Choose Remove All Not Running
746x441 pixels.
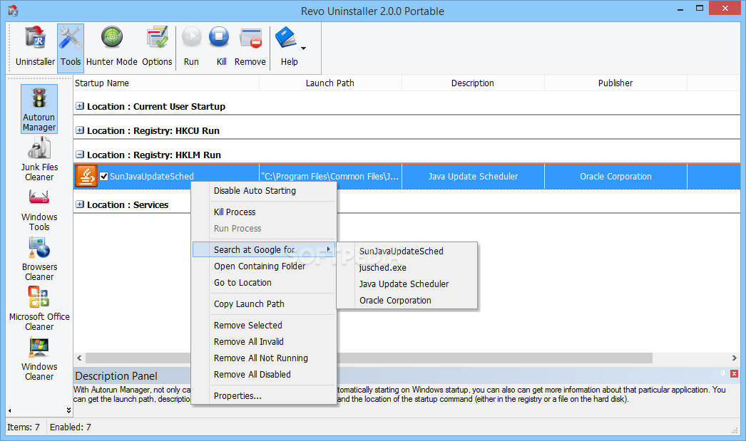[264, 358]
